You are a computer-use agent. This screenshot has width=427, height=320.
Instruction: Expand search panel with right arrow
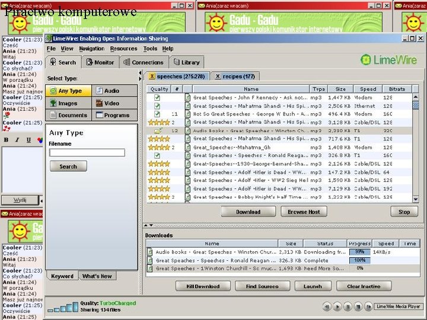pyautogui.click(x=140, y=79)
